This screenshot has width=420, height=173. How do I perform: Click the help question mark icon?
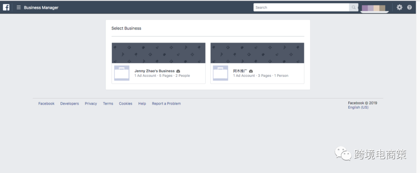tap(409, 7)
